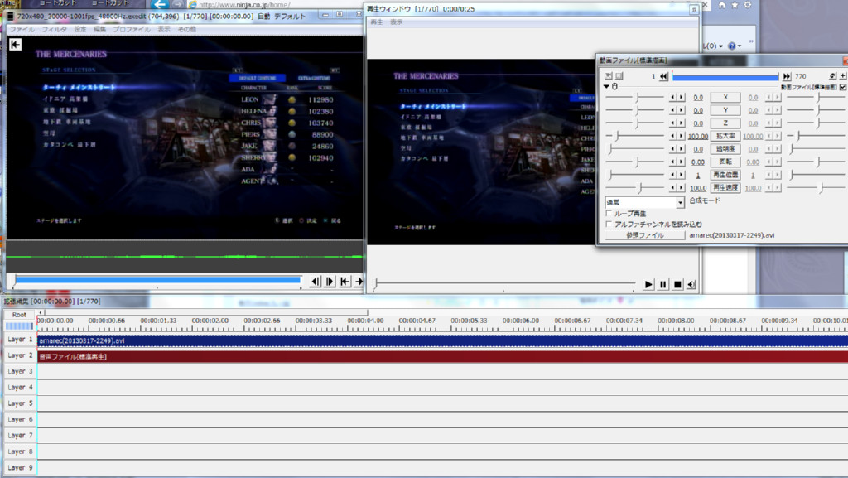Click the 再生速度 value 100.0 field
This screenshot has width=848, height=478.
tap(697, 188)
